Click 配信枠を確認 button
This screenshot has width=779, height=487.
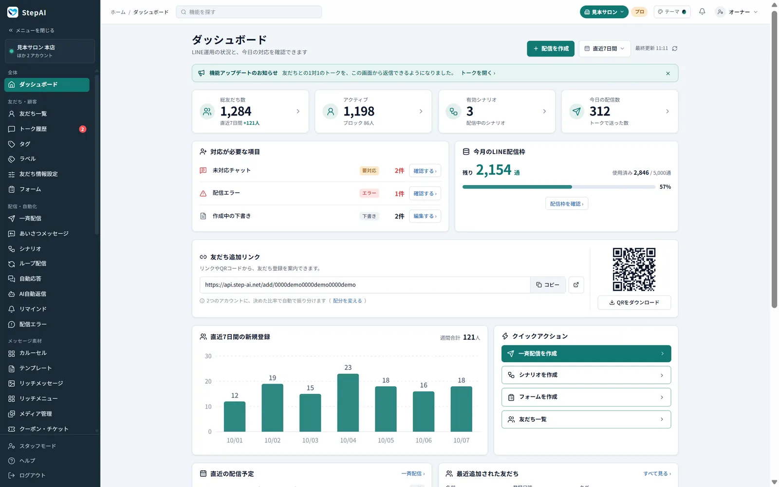pos(567,204)
